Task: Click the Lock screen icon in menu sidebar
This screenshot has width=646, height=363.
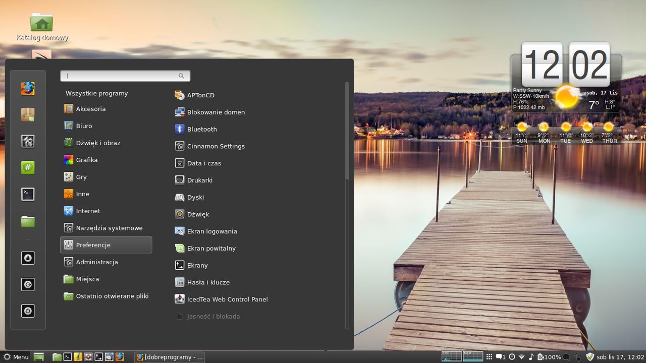Action: tap(28, 258)
